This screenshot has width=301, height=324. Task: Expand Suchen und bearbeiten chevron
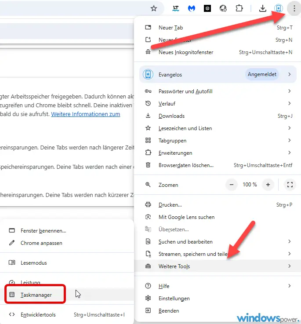[290, 241]
